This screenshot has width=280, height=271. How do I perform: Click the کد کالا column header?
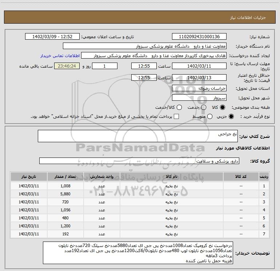[x=241, y=177]
